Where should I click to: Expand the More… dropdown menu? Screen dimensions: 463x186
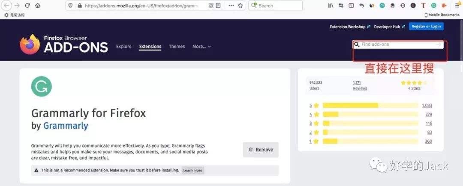click(201, 47)
